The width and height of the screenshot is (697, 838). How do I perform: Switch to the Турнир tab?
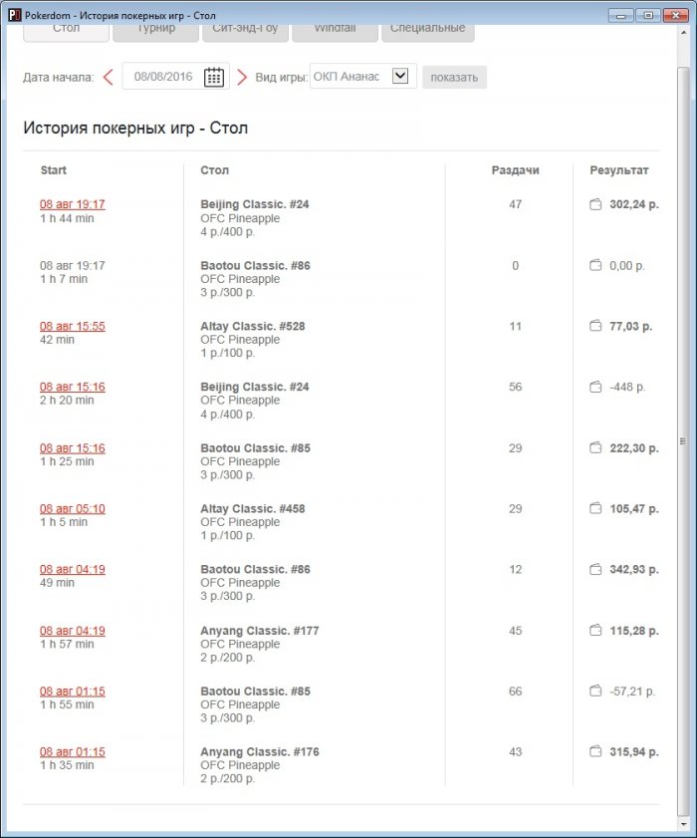point(156,31)
